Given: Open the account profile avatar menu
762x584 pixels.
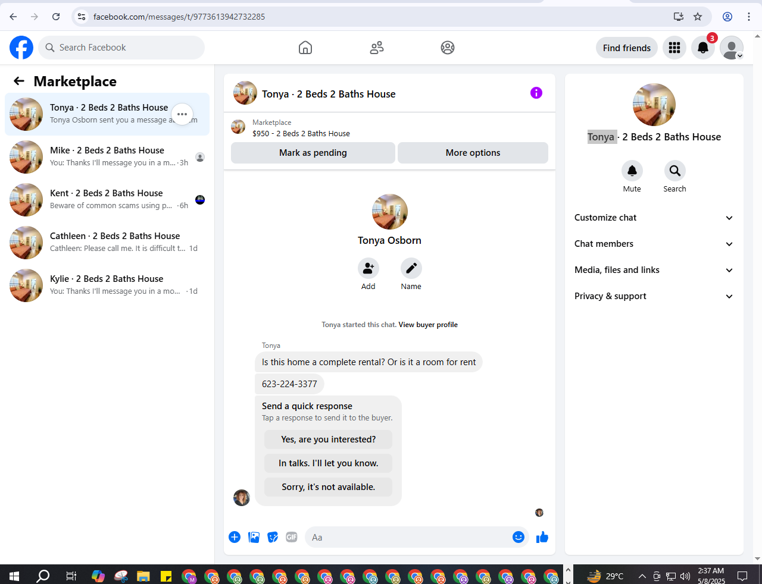Looking at the screenshot, I should click(x=732, y=48).
